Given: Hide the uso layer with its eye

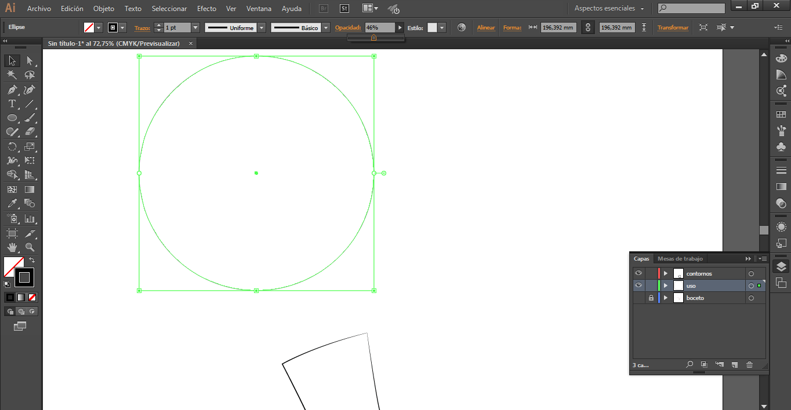Looking at the screenshot, I should tap(638, 285).
